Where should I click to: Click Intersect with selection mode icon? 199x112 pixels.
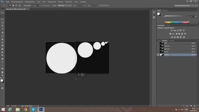point(20,6)
